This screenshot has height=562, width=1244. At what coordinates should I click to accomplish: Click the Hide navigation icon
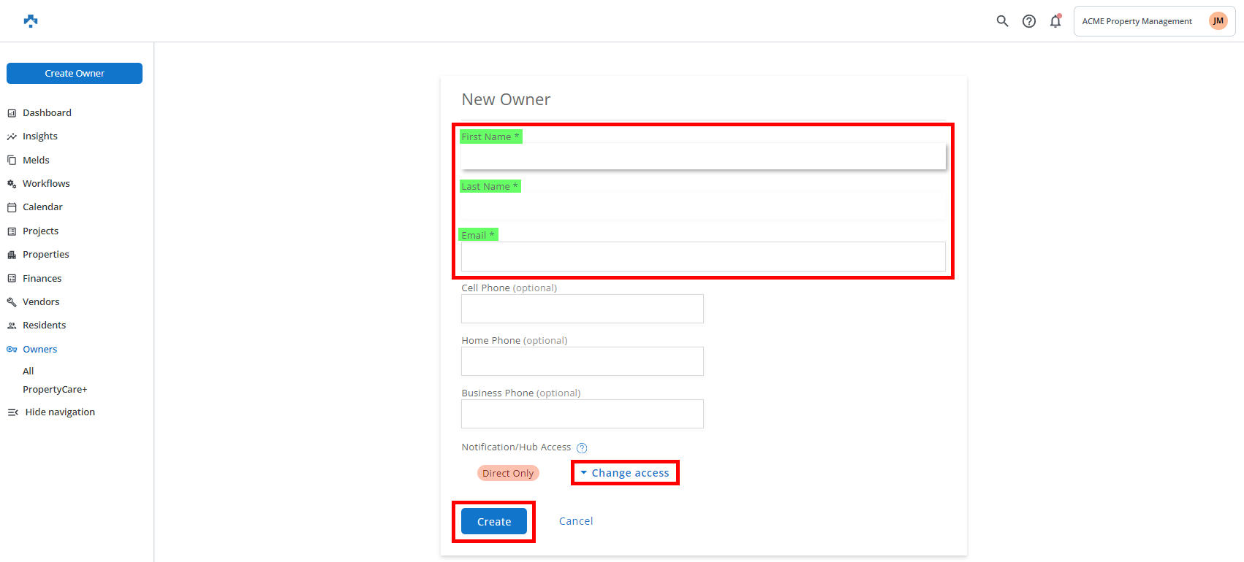[x=12, y=412]
